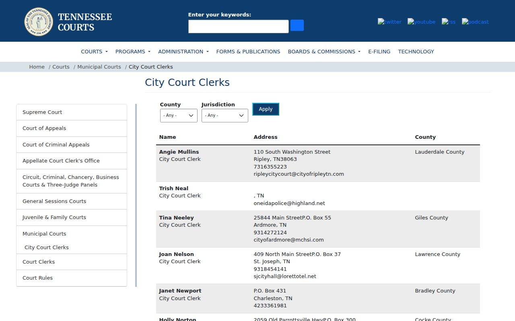
Task: Open the E-Filing menu item
Action: pyautogui.click(x=379, y=51)
